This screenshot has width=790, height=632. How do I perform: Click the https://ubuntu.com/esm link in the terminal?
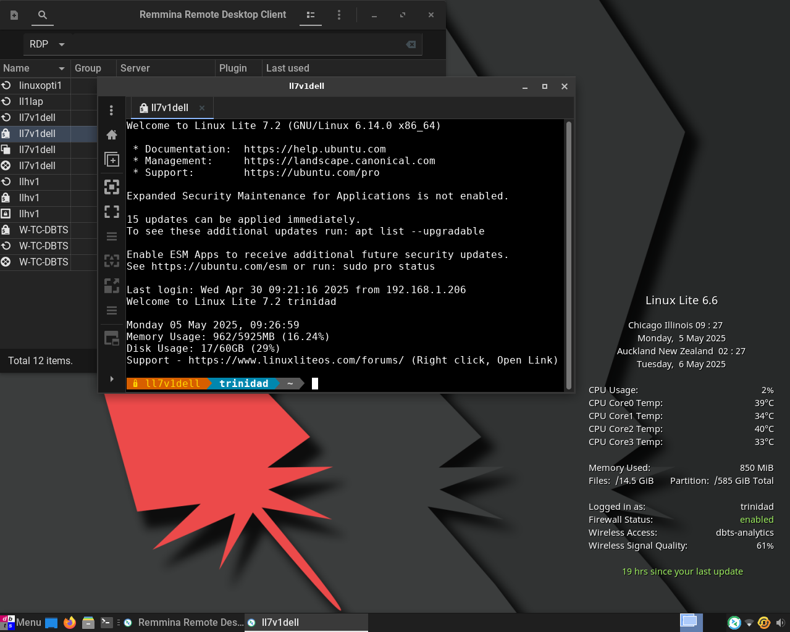(x=219, y=267)
